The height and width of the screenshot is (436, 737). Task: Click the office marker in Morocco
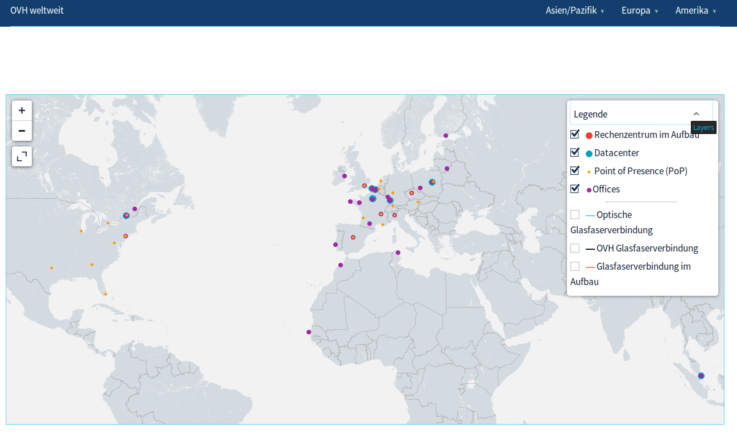tap(341, 265)
